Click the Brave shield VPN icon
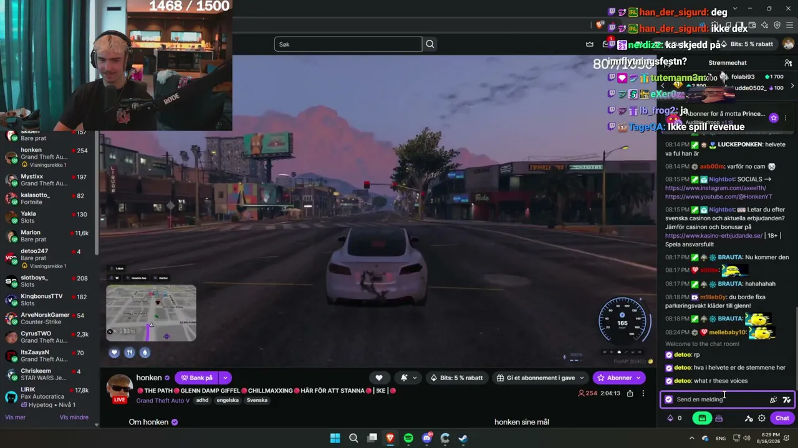This screenshot has height=448, width=798. point(777,25)
